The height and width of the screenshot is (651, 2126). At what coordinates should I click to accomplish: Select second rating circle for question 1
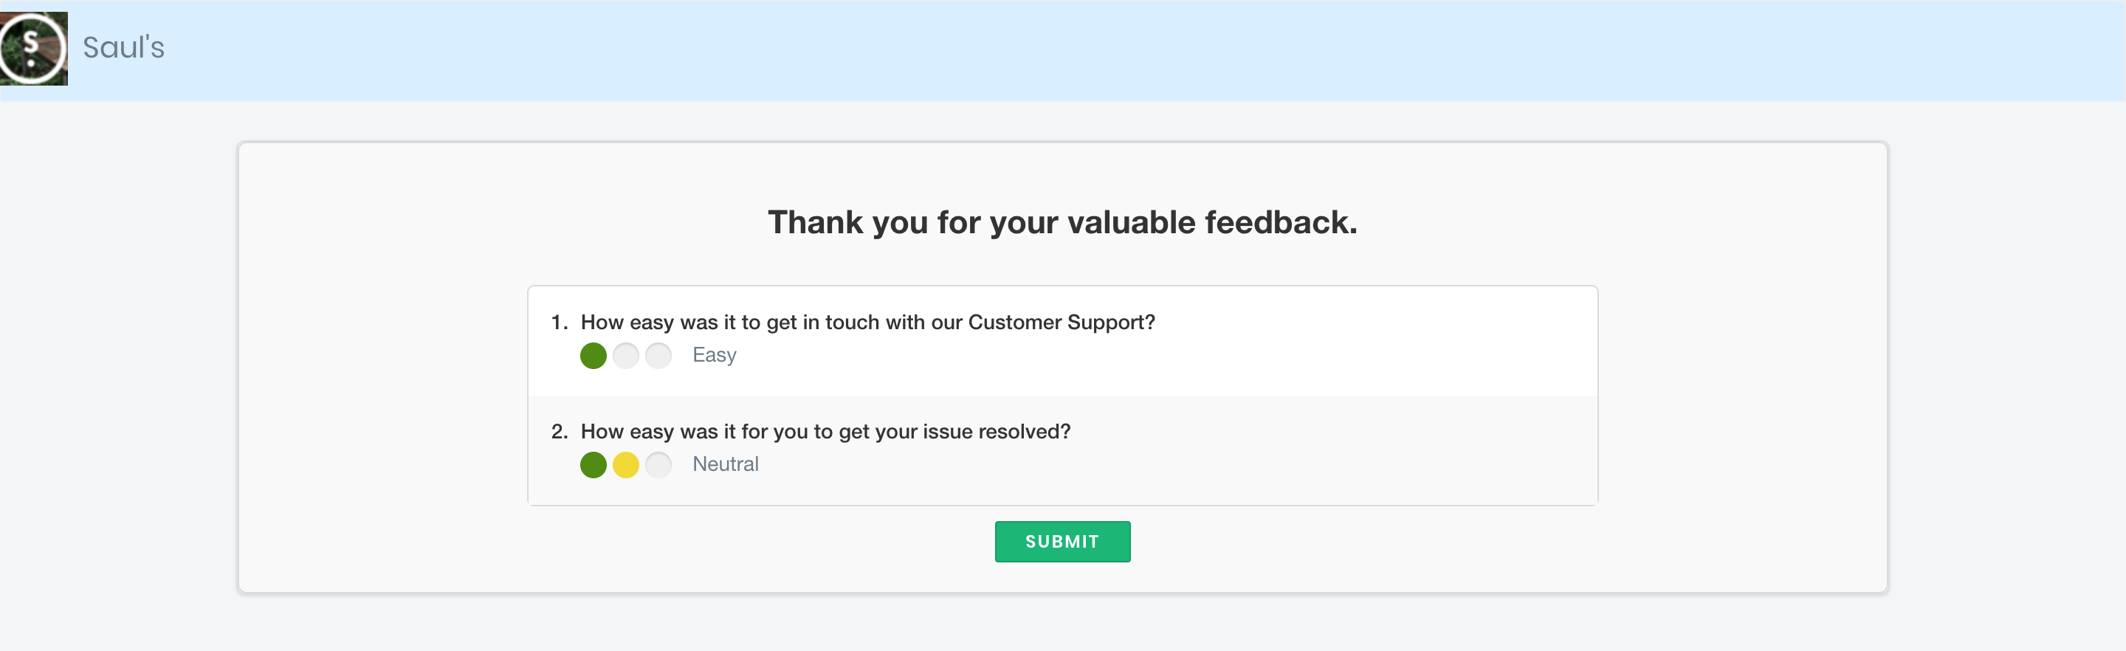(x=625, y=356)
